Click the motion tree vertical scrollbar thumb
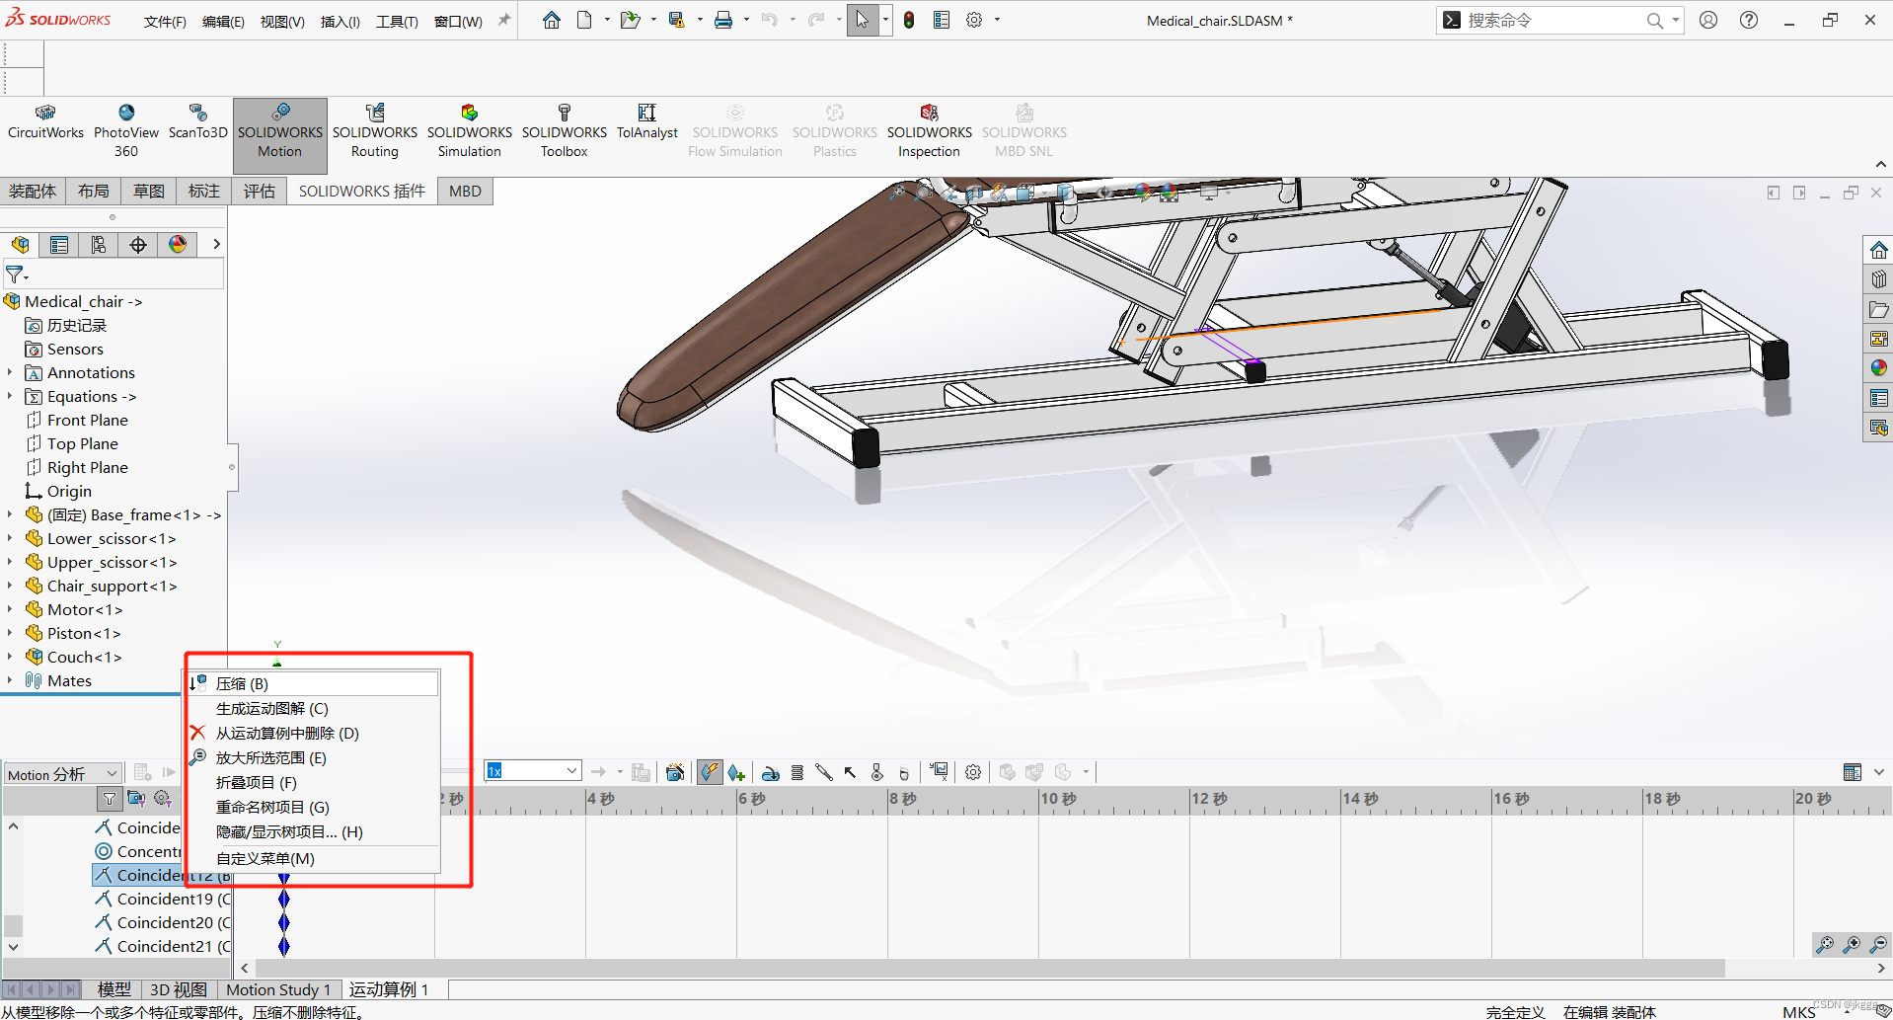1893x1020 pixels. [13, 925]
